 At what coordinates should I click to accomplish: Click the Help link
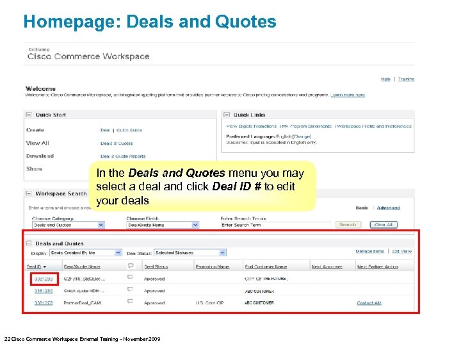(385, 79)
